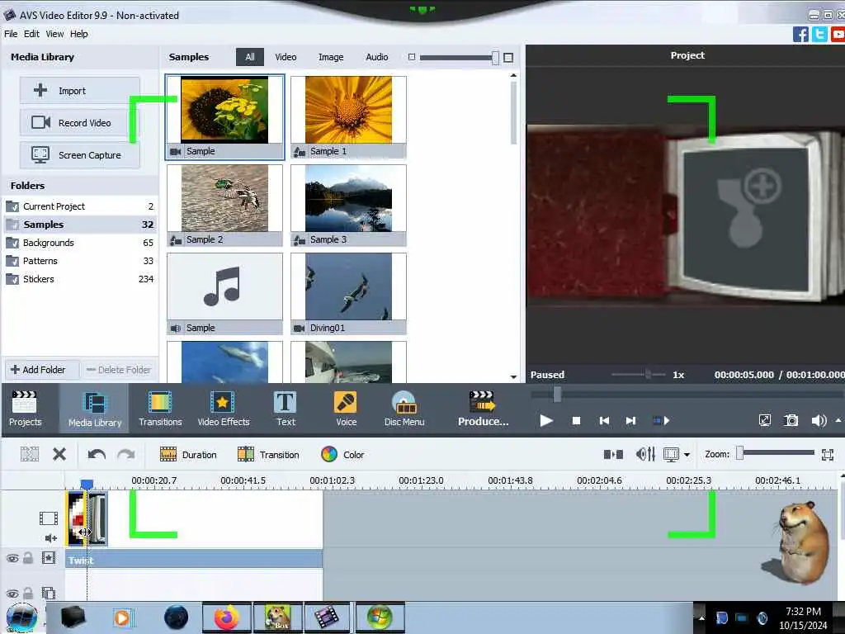Click the main video track icon
Image resolution: width=845 pixels, height=634 pixels.
point(49,518)
